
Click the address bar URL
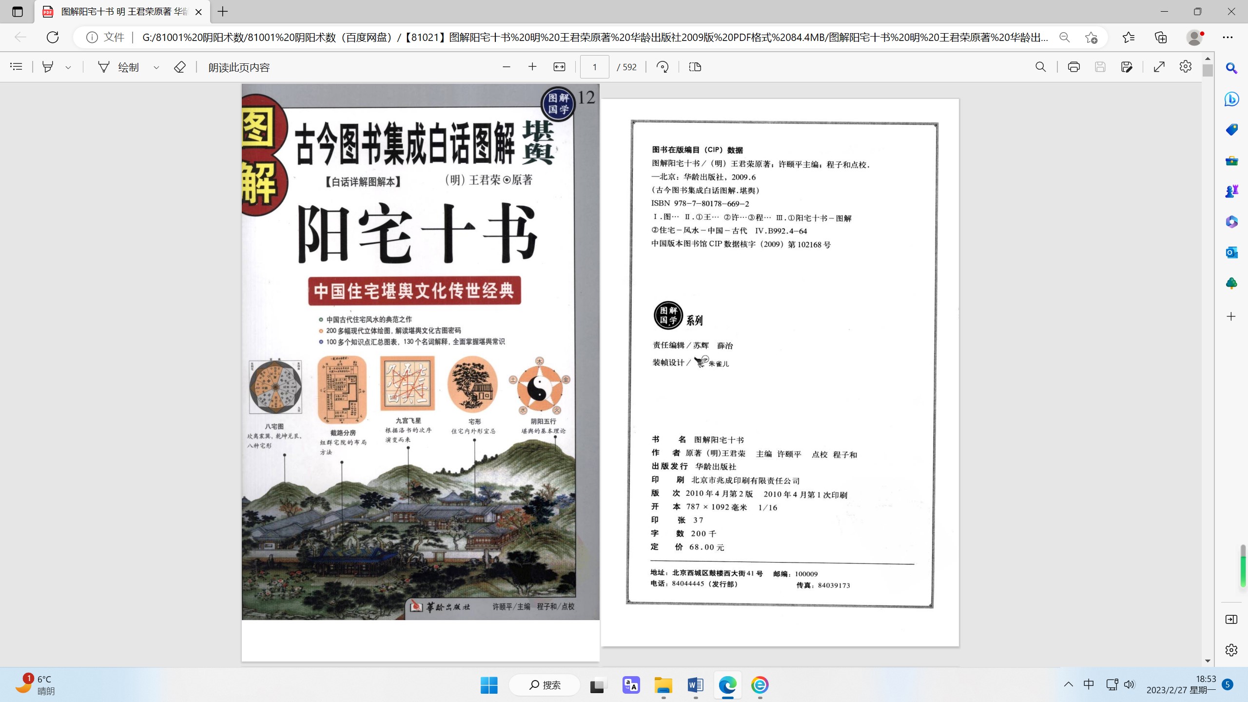[595, 37]
